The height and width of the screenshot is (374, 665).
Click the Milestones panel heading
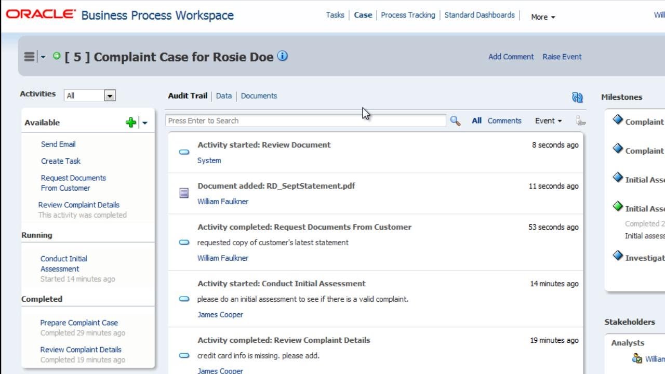621,97
